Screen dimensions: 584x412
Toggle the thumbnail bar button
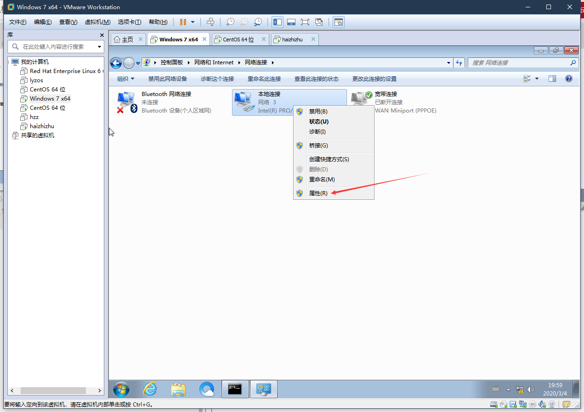[291, 22]
